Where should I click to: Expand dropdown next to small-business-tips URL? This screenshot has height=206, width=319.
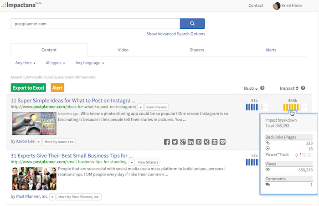click(132, 162)
